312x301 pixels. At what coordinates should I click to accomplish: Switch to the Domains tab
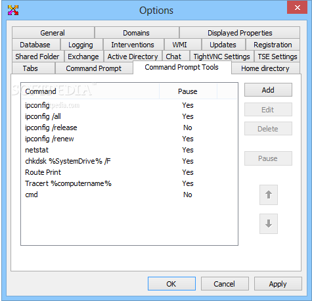137,33
